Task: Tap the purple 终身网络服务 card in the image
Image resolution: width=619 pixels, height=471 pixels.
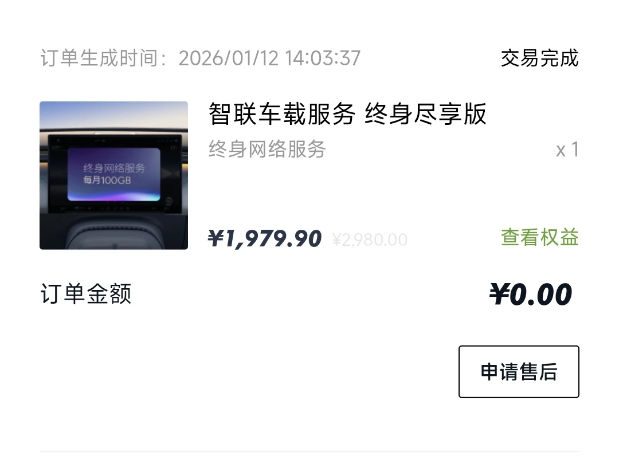Action: tap(114, 174)
